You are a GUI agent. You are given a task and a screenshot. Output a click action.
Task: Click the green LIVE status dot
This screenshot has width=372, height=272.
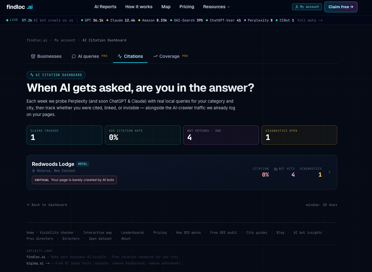7,20
